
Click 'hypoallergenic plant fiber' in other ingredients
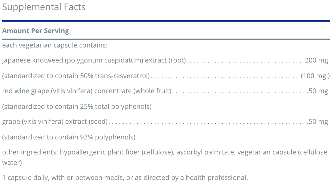pyautogui.click(x=100, y=152)
